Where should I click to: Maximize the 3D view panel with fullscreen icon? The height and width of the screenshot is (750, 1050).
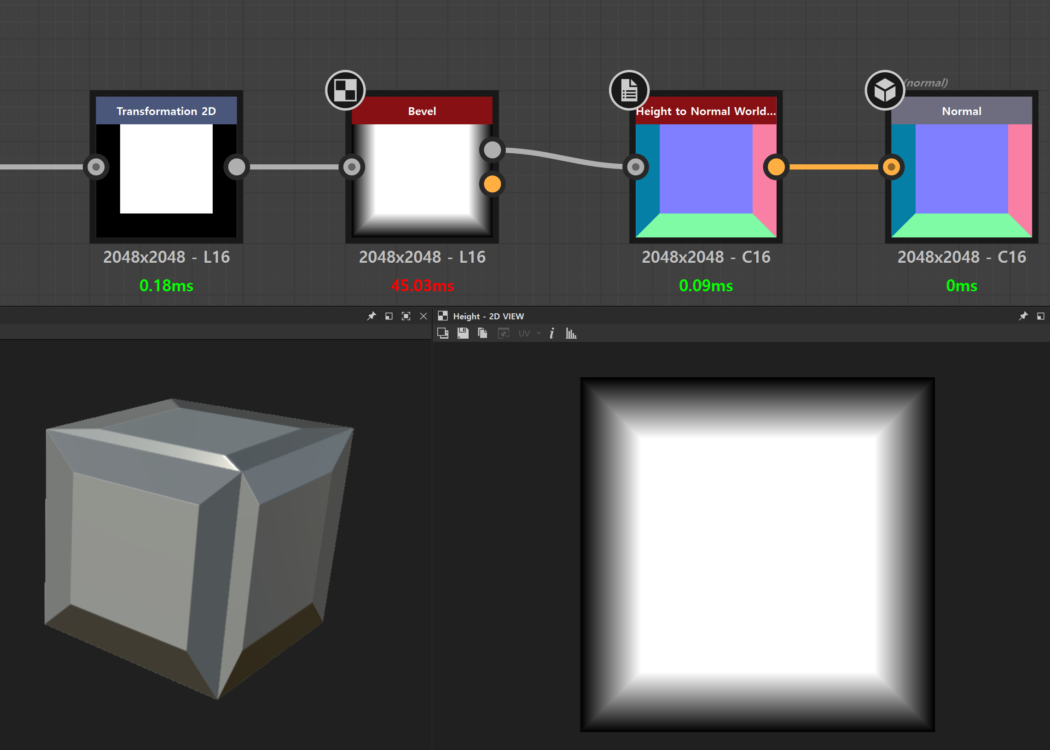click(406, 317)
